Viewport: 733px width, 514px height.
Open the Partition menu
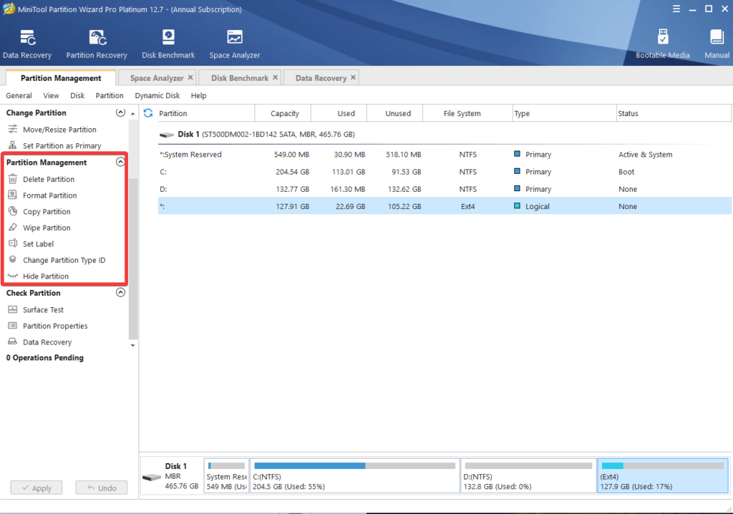110,95
